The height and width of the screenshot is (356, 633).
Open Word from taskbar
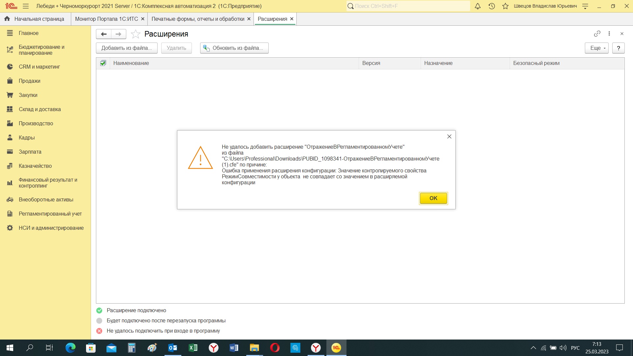pyautogui.click(x=234, y=348)
